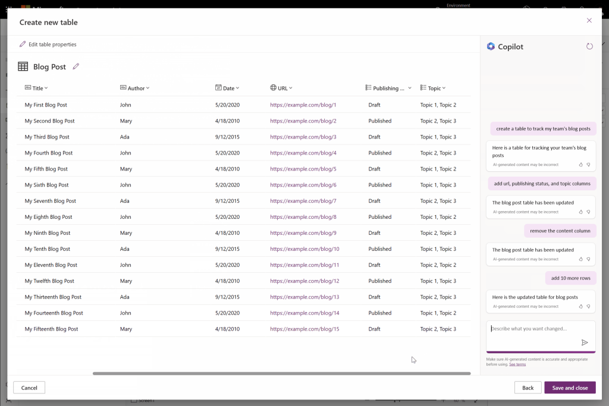Close the Create new table dialog
The height and width of the screenshot is (406, 609).
pos(589,21)
